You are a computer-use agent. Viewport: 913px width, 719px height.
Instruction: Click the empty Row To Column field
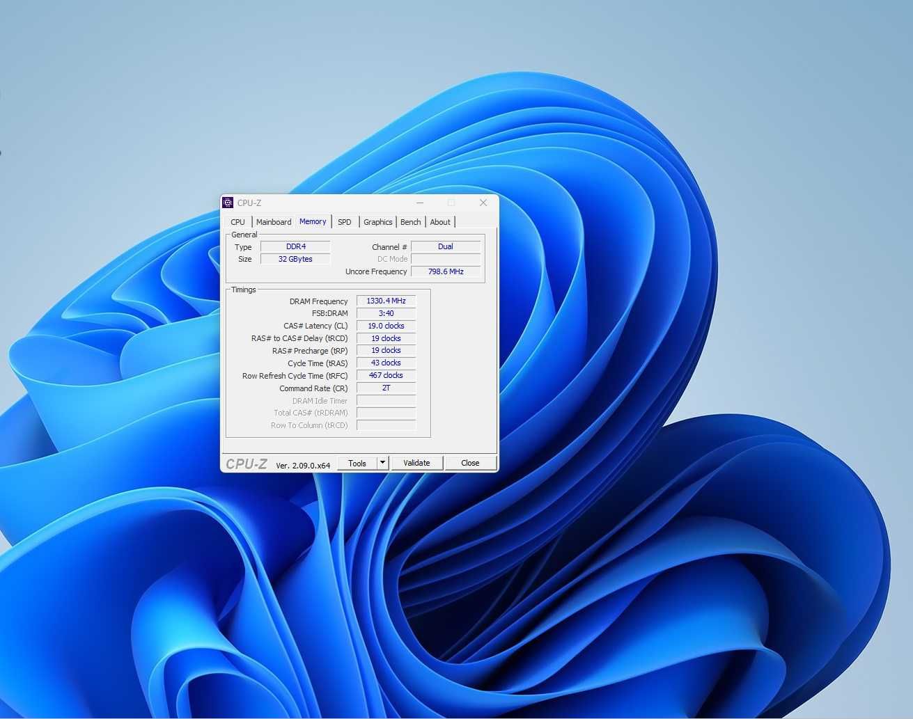(x=387, y=425)
